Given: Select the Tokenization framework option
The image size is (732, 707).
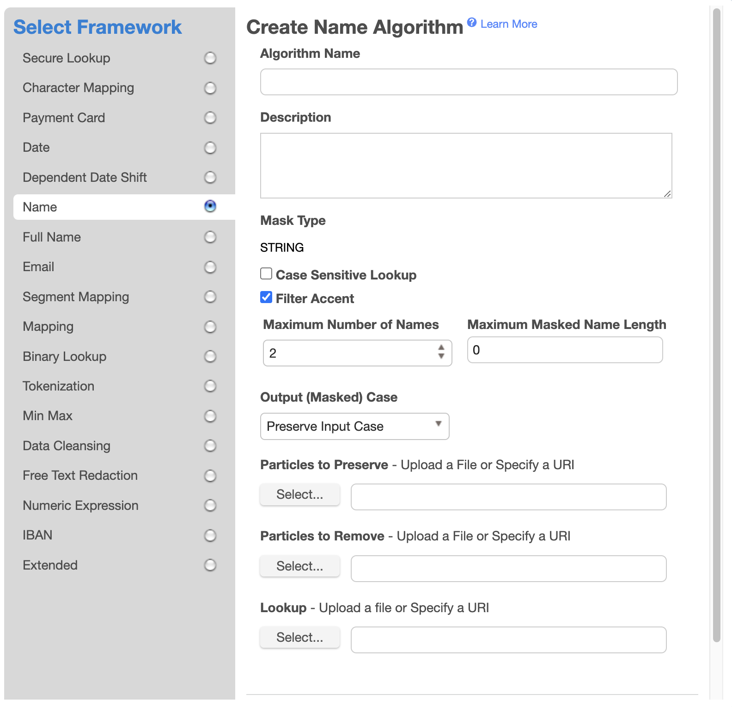Looking at the screenshot, I should pos(210,386).
